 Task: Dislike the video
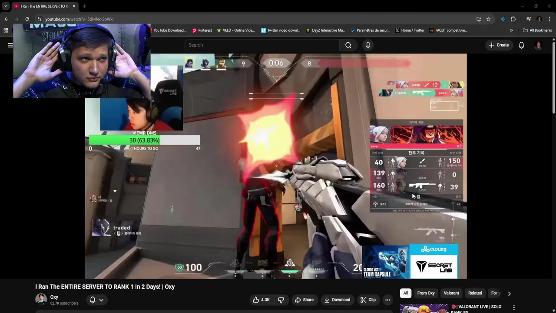281,300
